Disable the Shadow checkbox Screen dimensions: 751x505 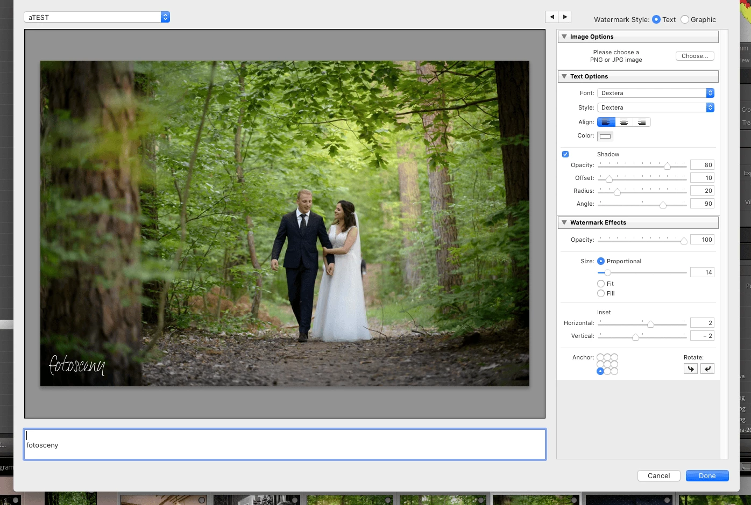coord(565,154)
